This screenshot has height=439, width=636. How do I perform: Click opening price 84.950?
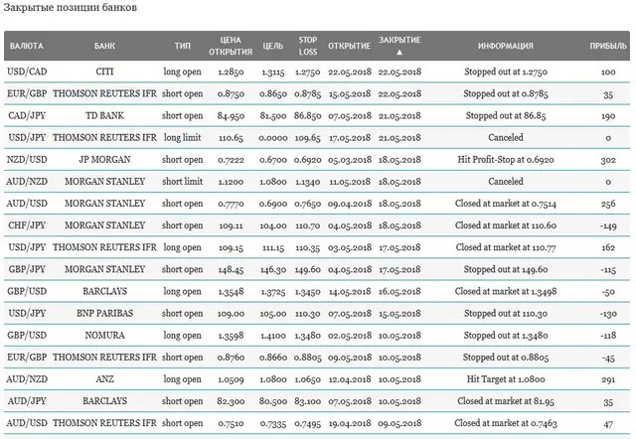pos(231,116)
